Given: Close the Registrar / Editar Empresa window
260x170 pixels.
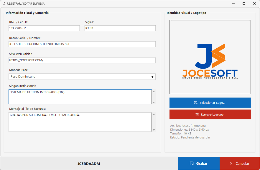Looking at the screenshot, I should point(254,4).
